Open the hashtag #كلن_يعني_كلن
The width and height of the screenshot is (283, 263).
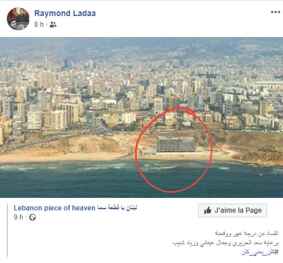click(x=260, y=252)
